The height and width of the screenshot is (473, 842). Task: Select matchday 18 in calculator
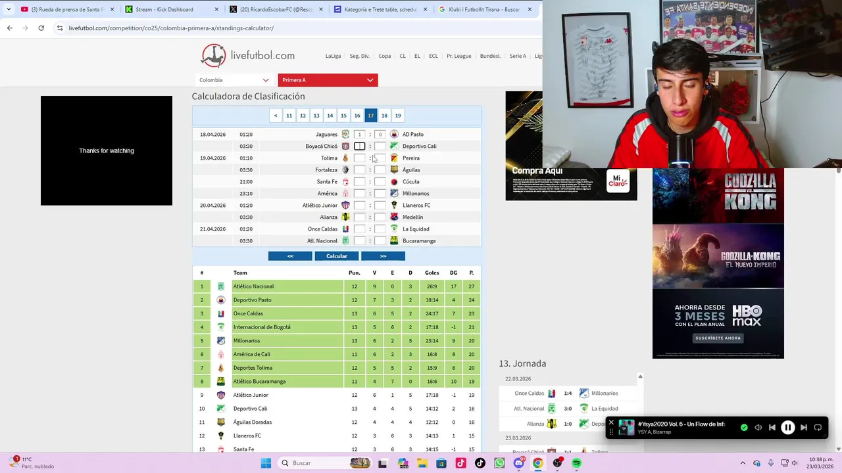(384, 116)
